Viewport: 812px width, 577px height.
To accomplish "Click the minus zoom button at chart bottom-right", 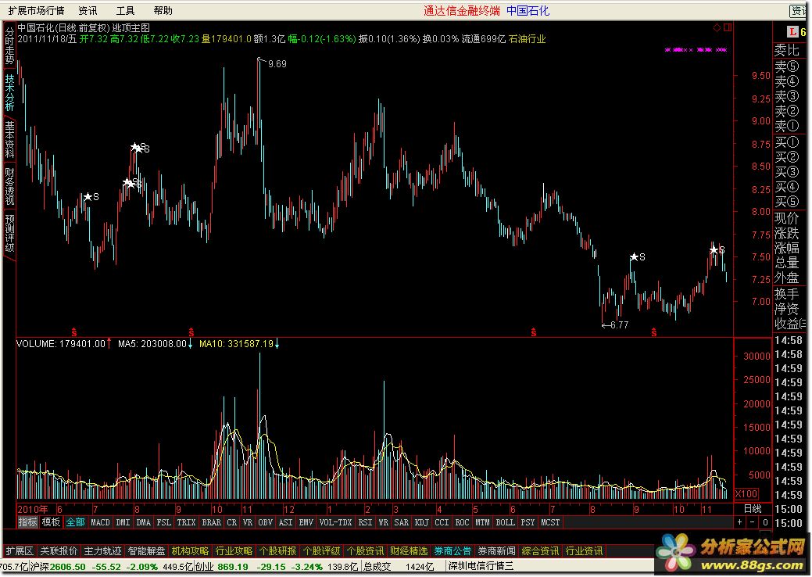I will tap(753, 522).
